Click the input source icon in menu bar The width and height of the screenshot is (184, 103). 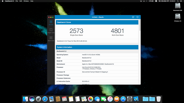[x=156, y=1]
